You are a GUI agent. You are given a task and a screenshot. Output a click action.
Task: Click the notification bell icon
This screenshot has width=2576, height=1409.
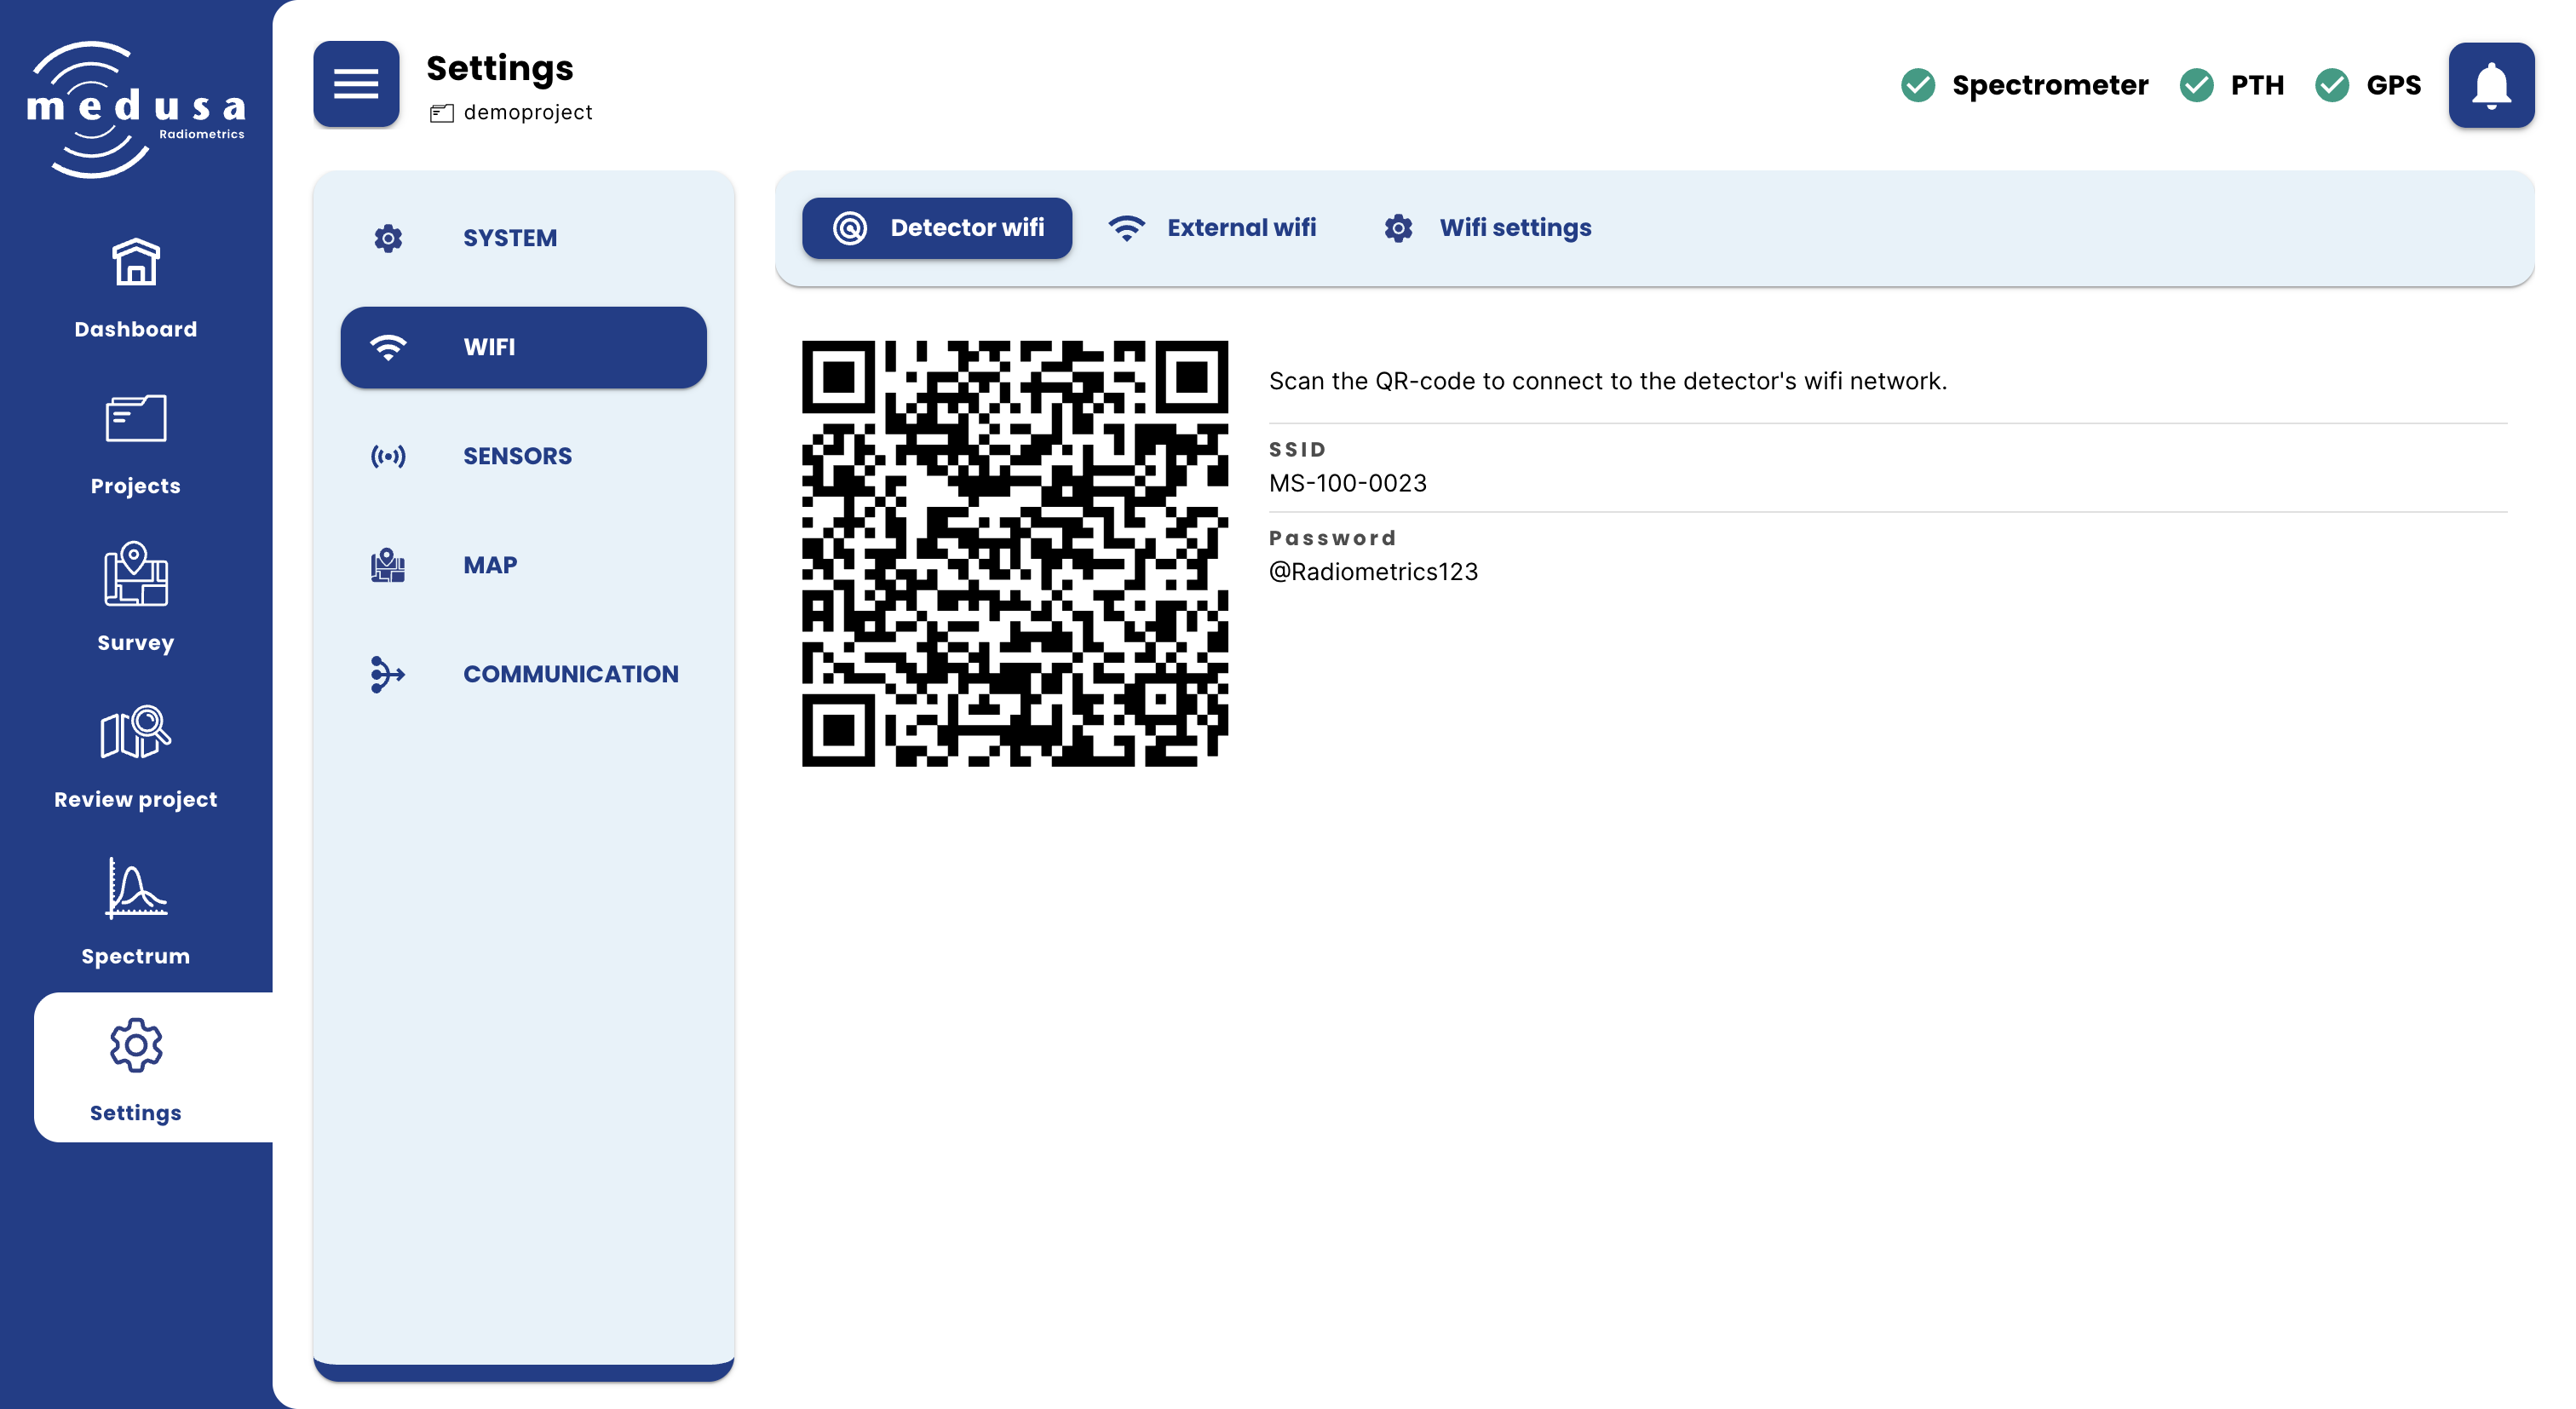(x=2491, y=85)
